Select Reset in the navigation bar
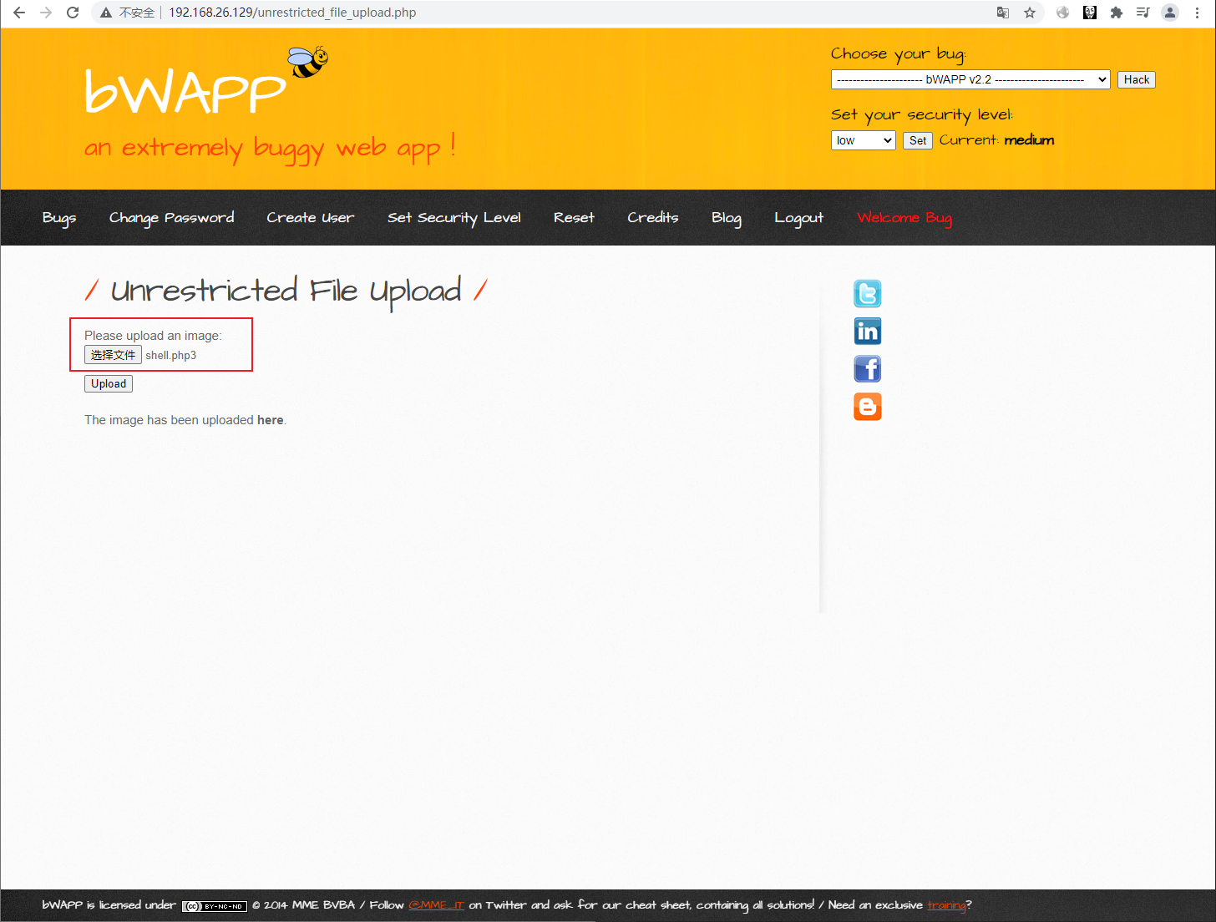The image size is (1216, 922). [x=574, y=218]
